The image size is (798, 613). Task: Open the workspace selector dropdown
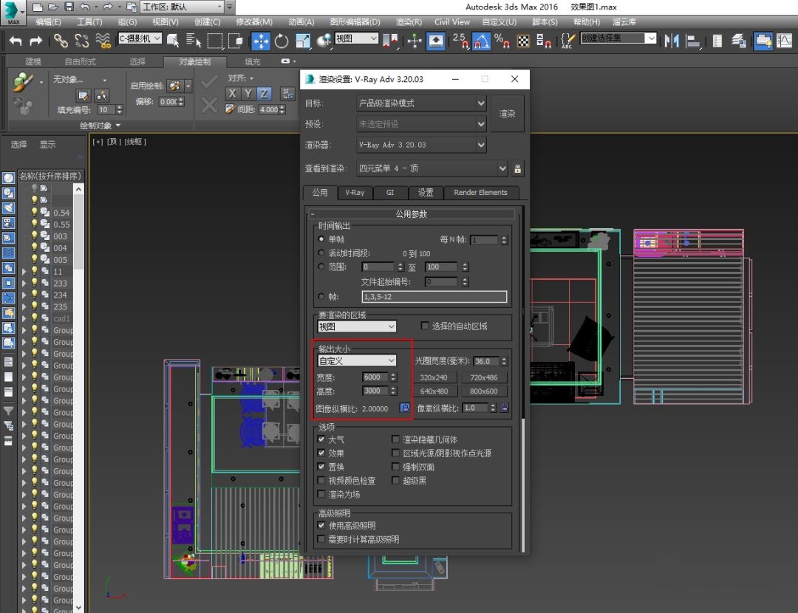pyautogui.click(x=183, y=7)
